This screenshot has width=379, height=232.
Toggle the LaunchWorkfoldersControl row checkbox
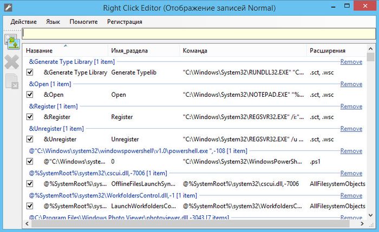pyautogui.click(x=30, y=206)
